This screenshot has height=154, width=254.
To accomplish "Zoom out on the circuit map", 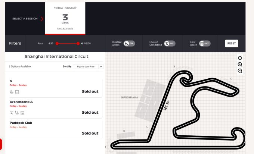I will [x=240, y=71].
